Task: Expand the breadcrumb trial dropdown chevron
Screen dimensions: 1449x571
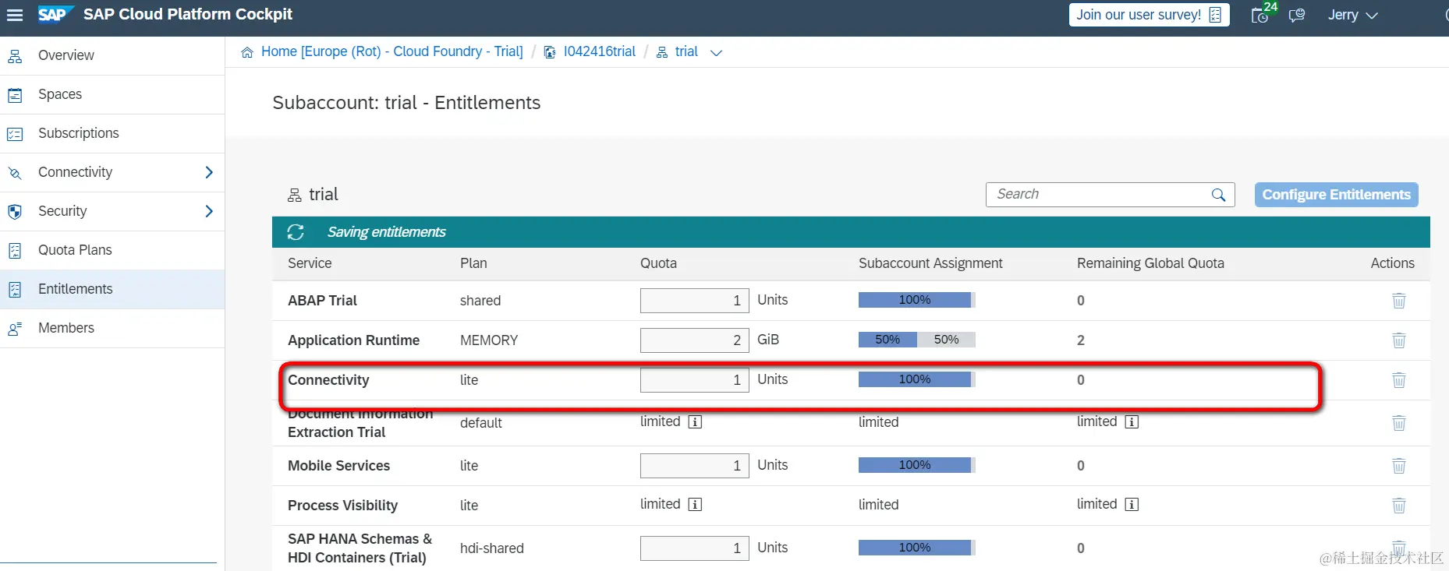Action: (x=716, y=53)
